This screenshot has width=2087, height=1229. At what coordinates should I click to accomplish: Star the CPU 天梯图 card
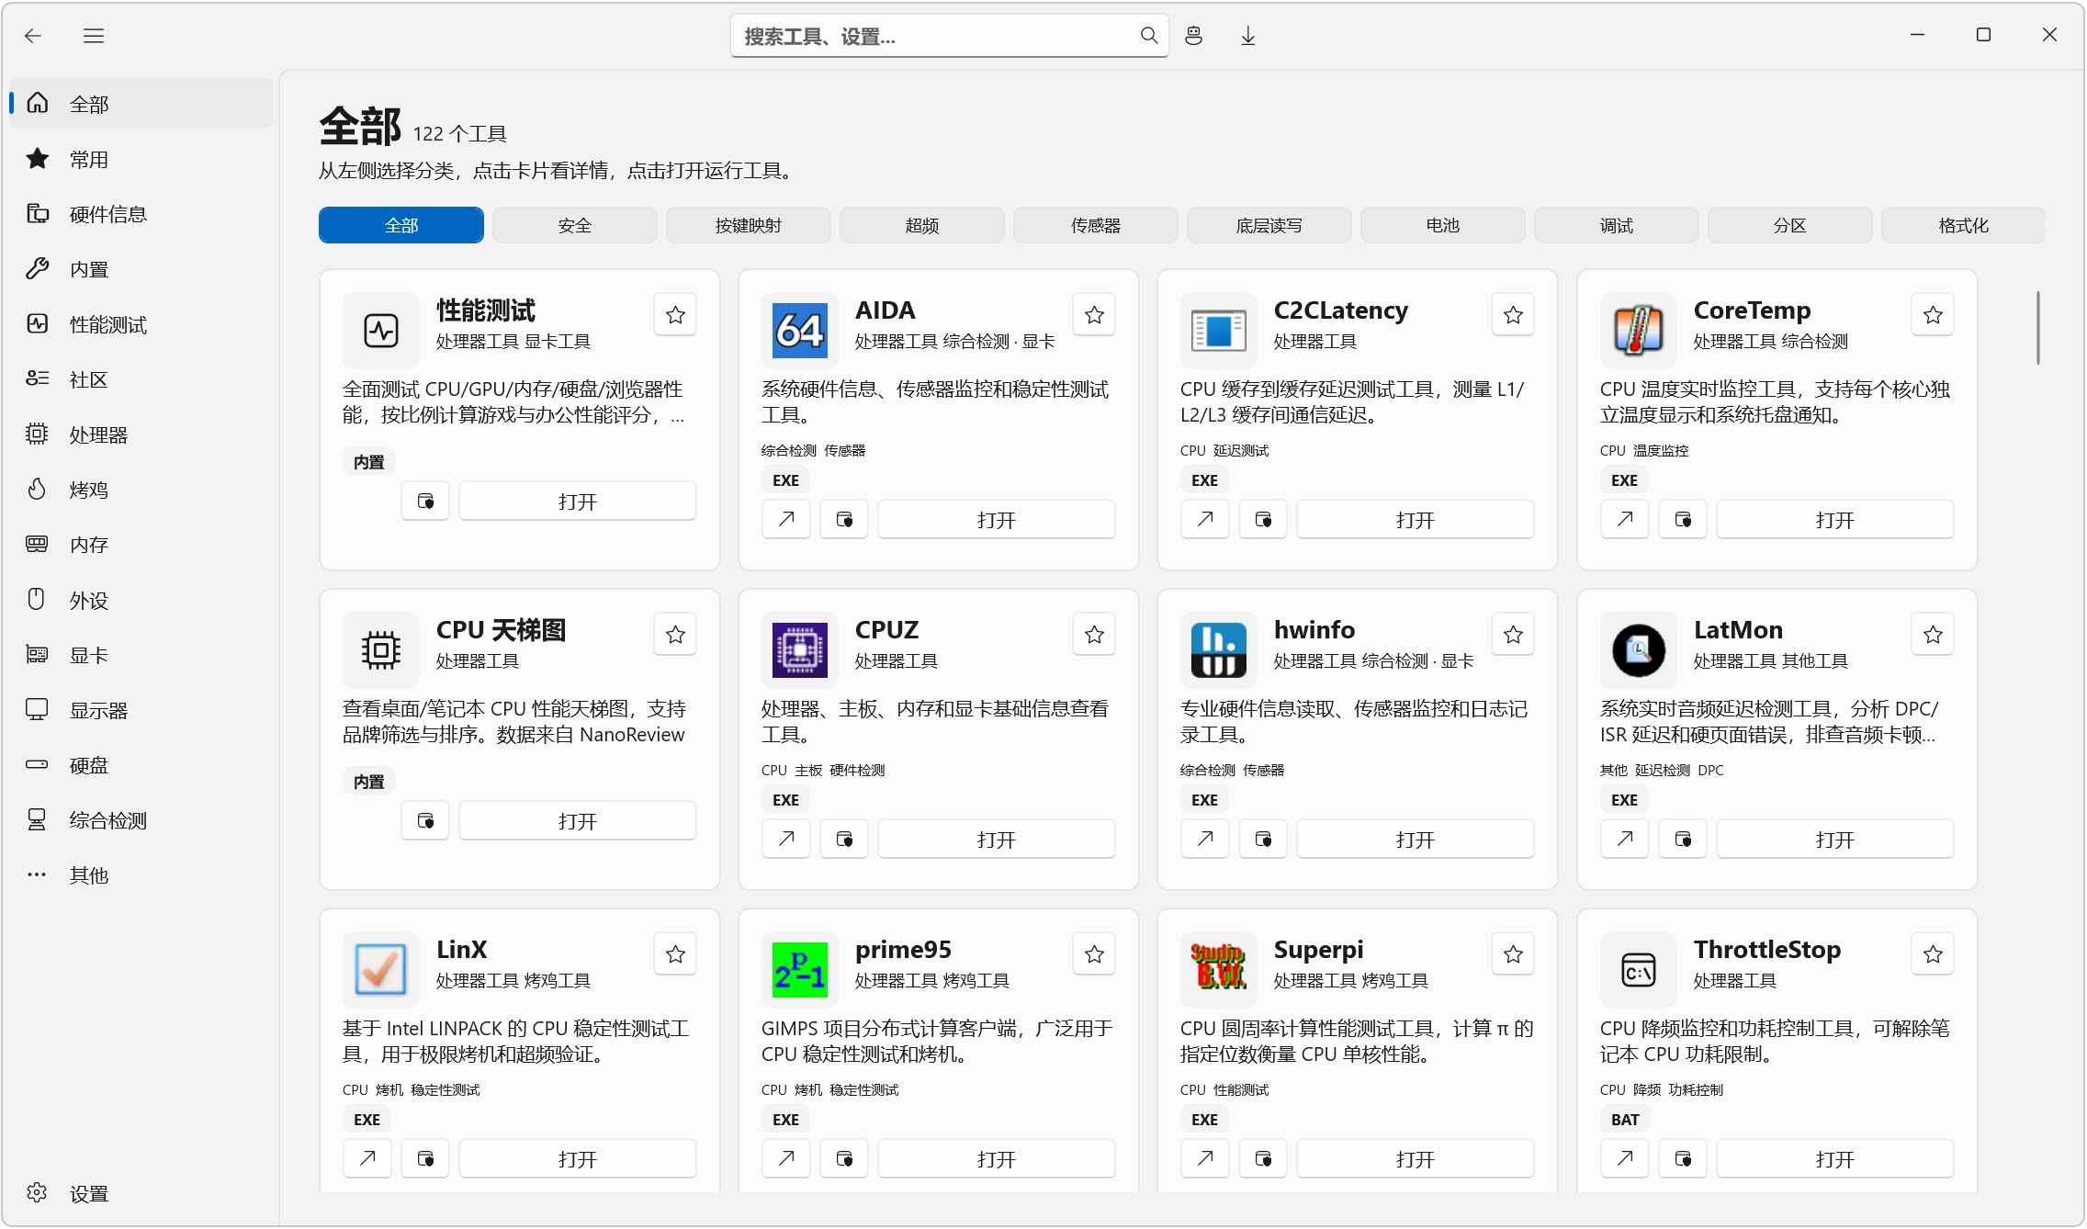coord(675,635)
